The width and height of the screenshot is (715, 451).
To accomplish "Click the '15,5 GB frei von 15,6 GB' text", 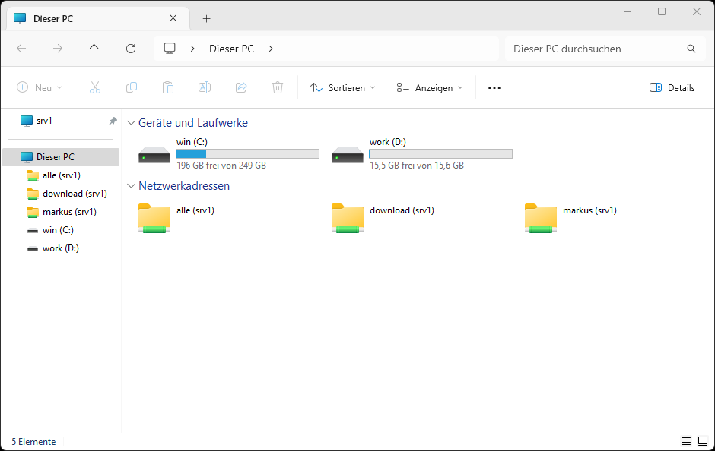I will pyautogui.click(x=417, y=166).
